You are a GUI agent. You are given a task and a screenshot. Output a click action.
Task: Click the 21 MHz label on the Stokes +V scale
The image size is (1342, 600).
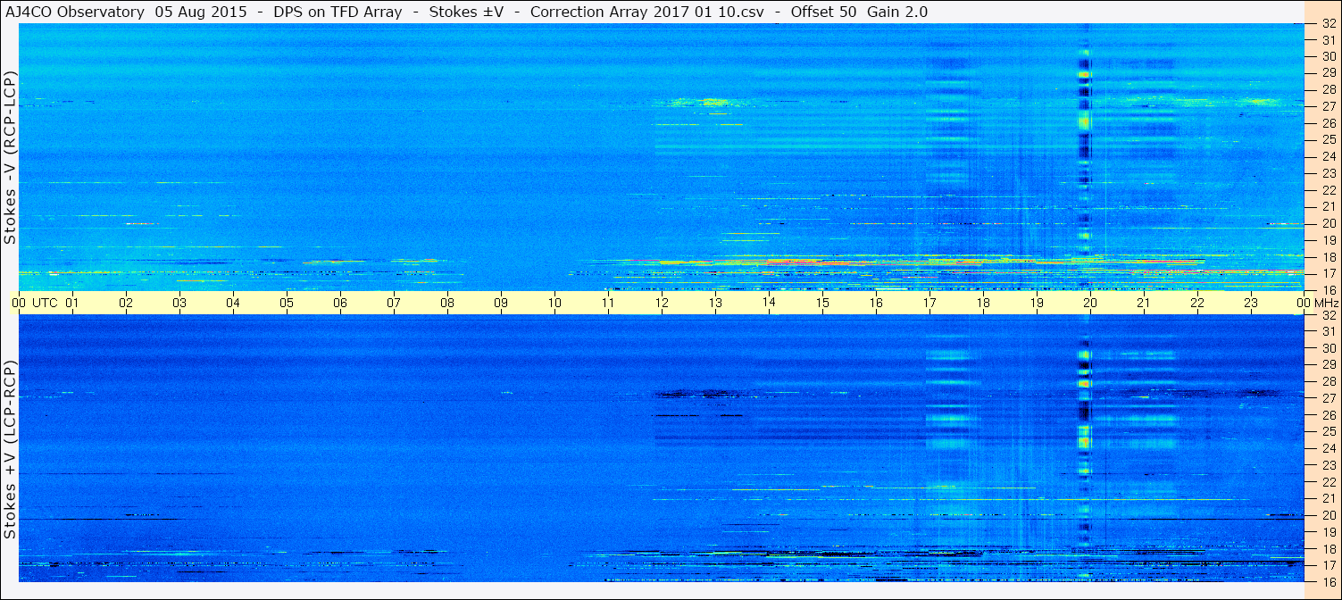pos(1329,498)
